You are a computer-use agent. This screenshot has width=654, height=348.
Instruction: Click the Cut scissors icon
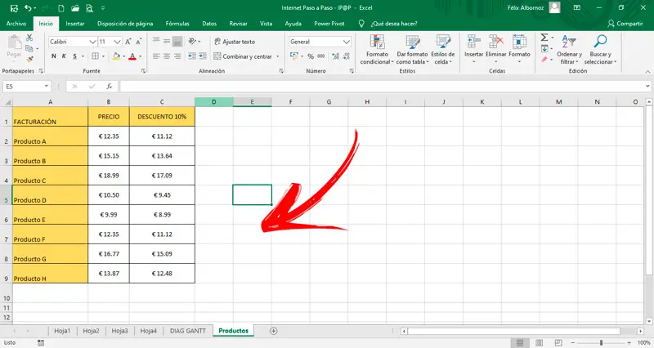coord(29,38)
